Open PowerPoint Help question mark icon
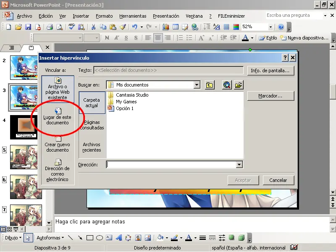 point(281,27)
